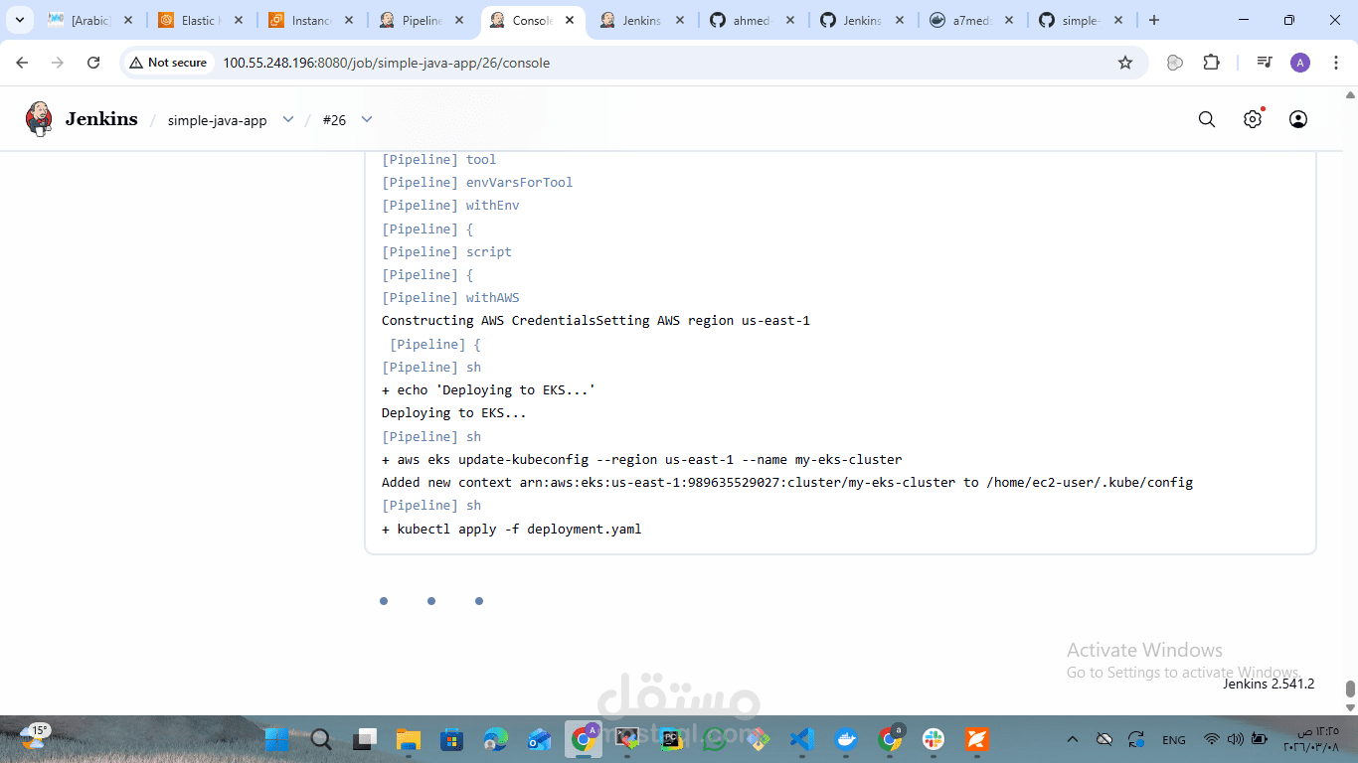The height and width of the screenshot is (763, 1358).
Task: Bookmark this page with the star icon
Action: click(x=1125, y=63)
